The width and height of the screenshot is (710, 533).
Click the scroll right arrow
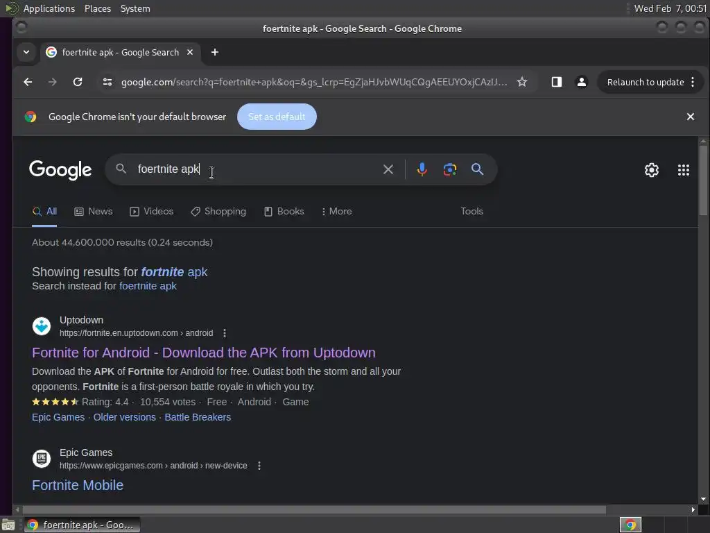pyautogui.click(x=693, y=510)
